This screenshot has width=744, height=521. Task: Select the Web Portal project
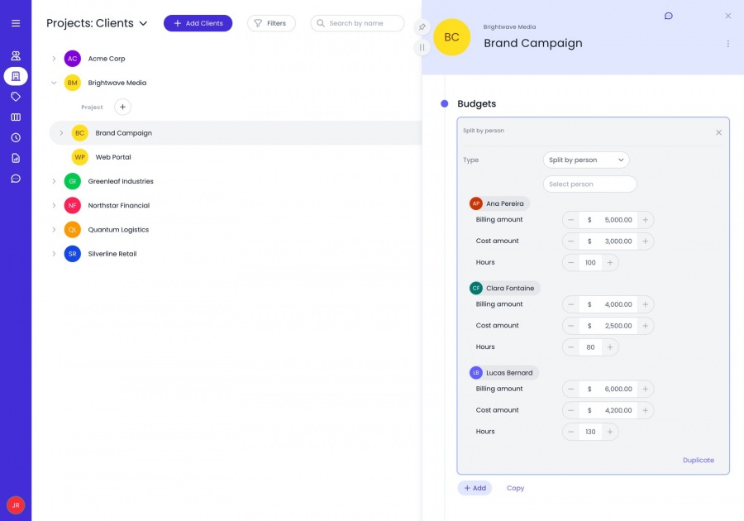pos(113,157)
